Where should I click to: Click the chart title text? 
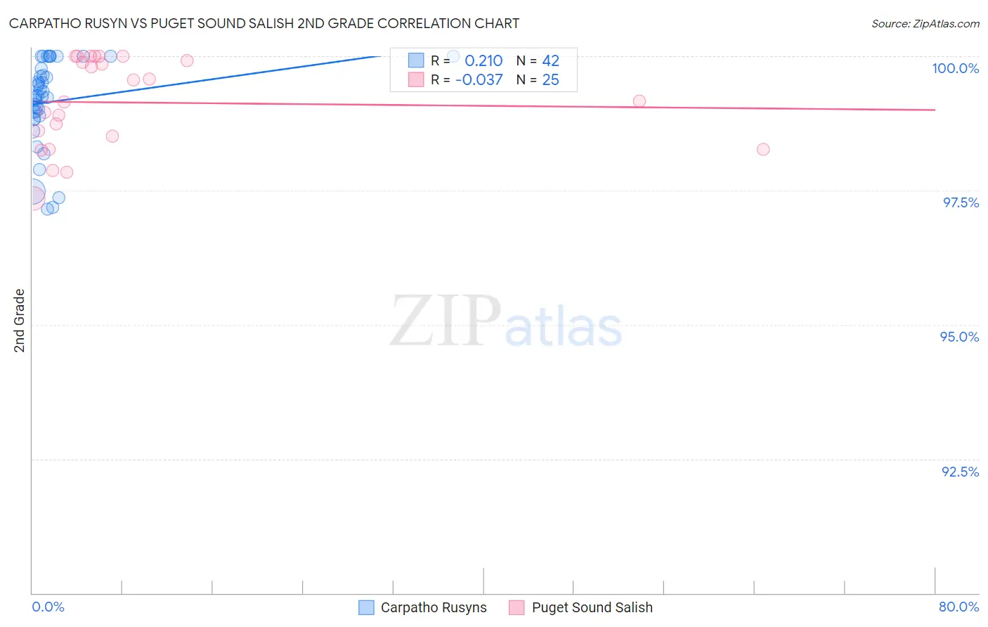pos(264,23)
